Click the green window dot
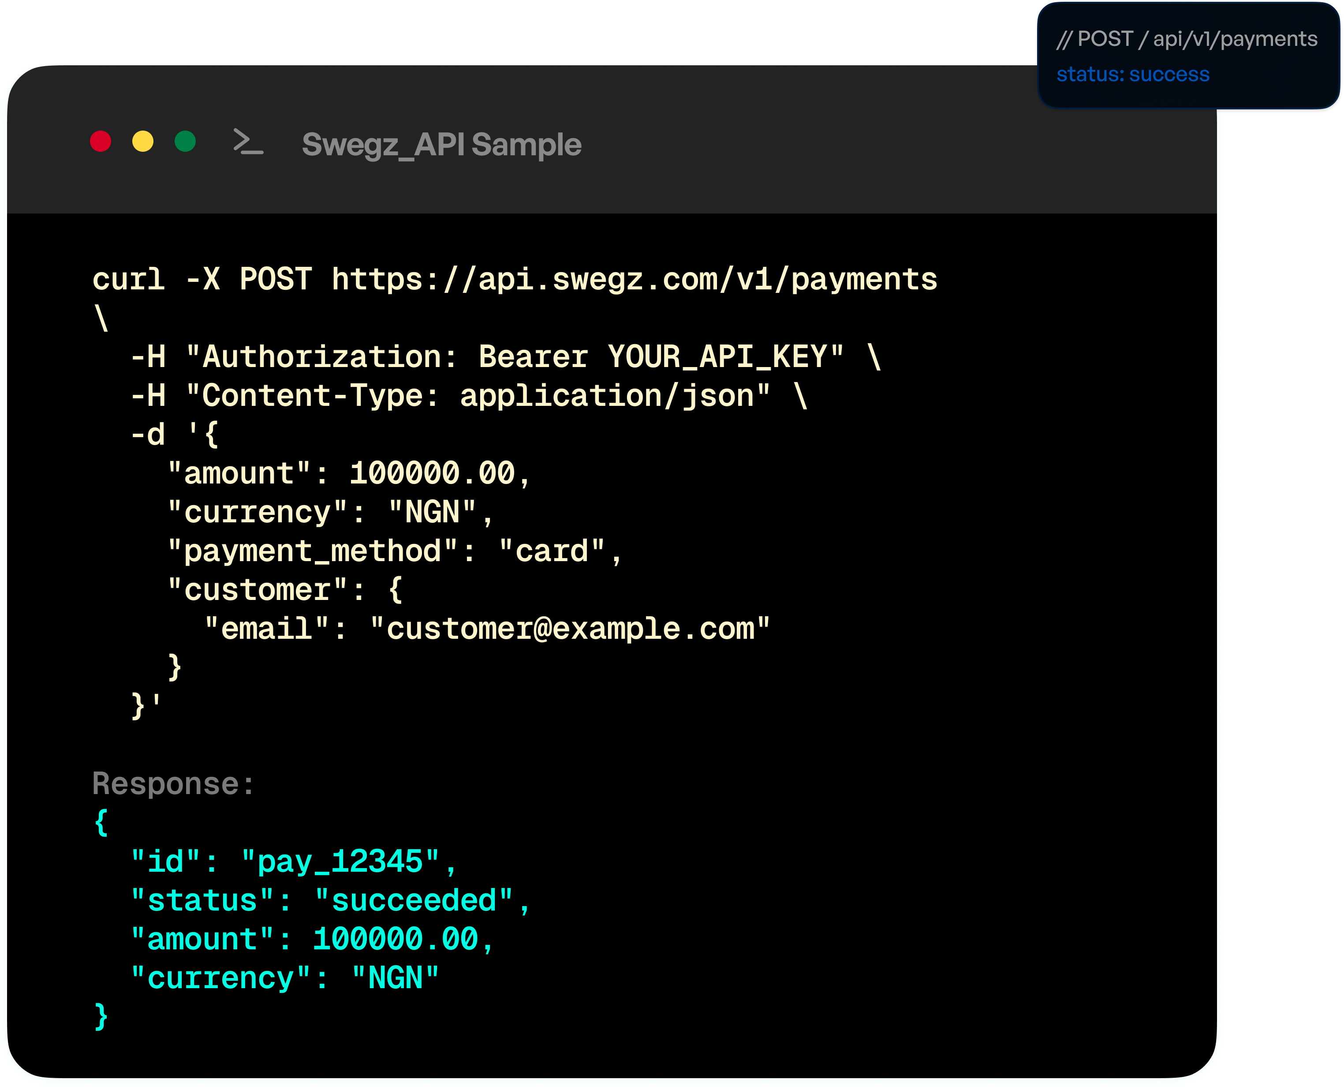1344x1087 pixels. tap(185, 141)
